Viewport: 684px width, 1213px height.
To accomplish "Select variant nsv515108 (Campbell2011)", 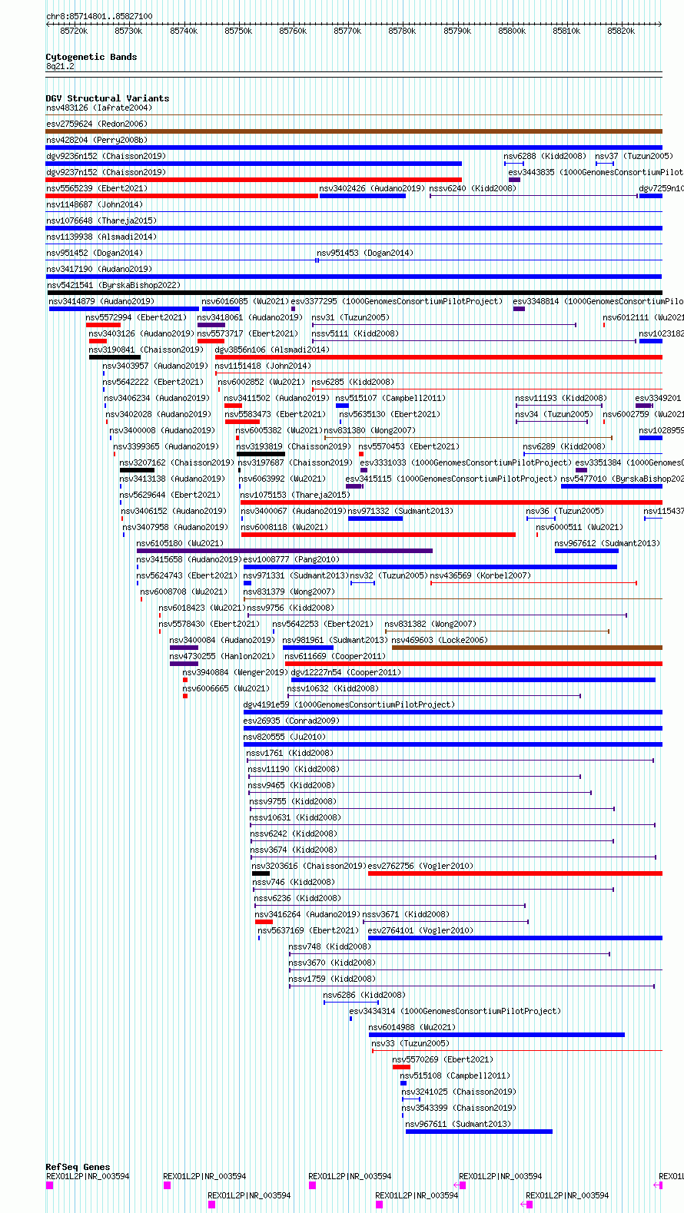I will (455, 1075).
